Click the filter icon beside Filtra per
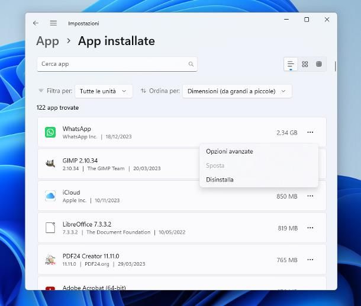 [x=41, y=91]
